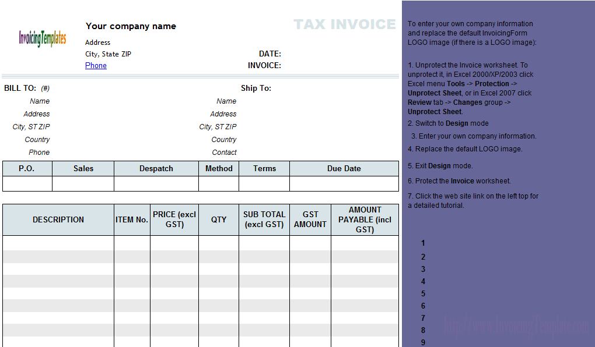Click the PRICE (excl GST) header
The height and width of the screenshot is (347, 595).
point(174,219)
